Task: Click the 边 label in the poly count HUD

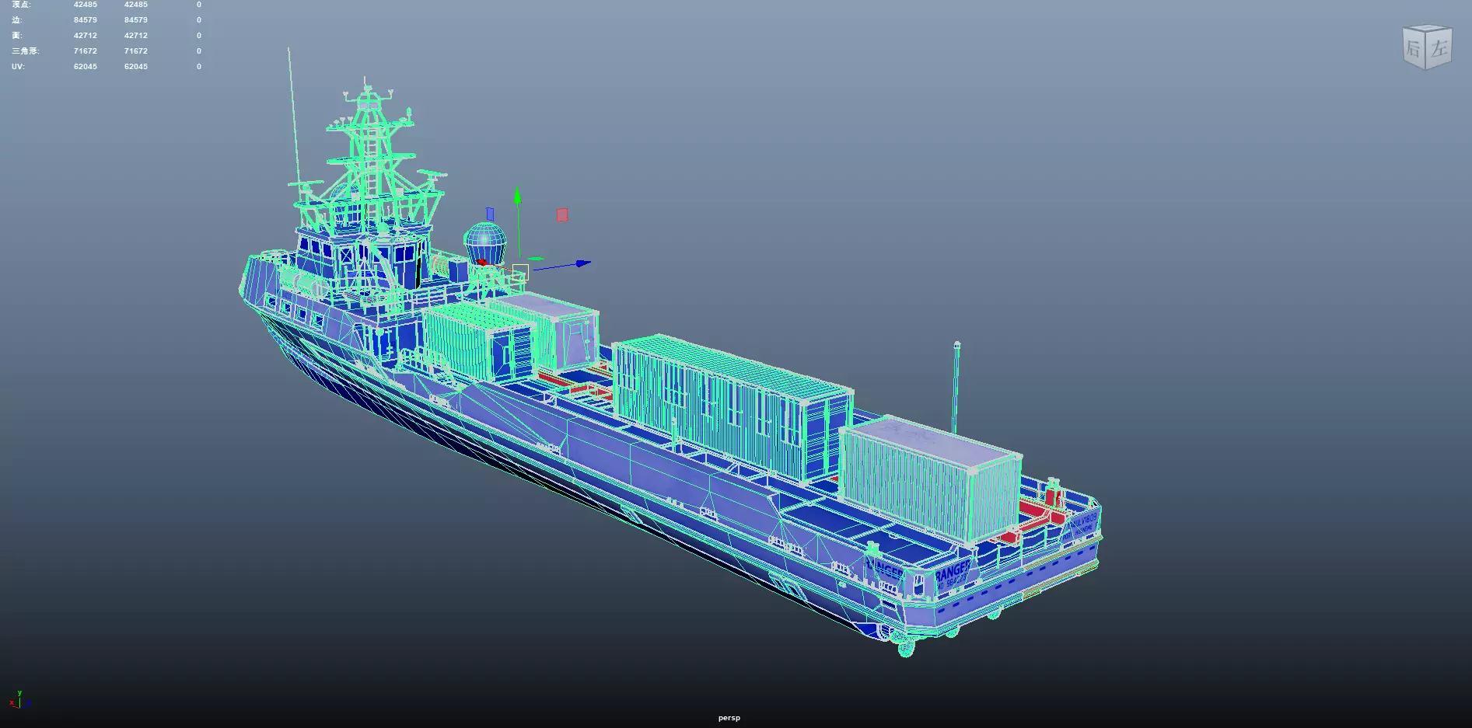Action: point(16,20)
